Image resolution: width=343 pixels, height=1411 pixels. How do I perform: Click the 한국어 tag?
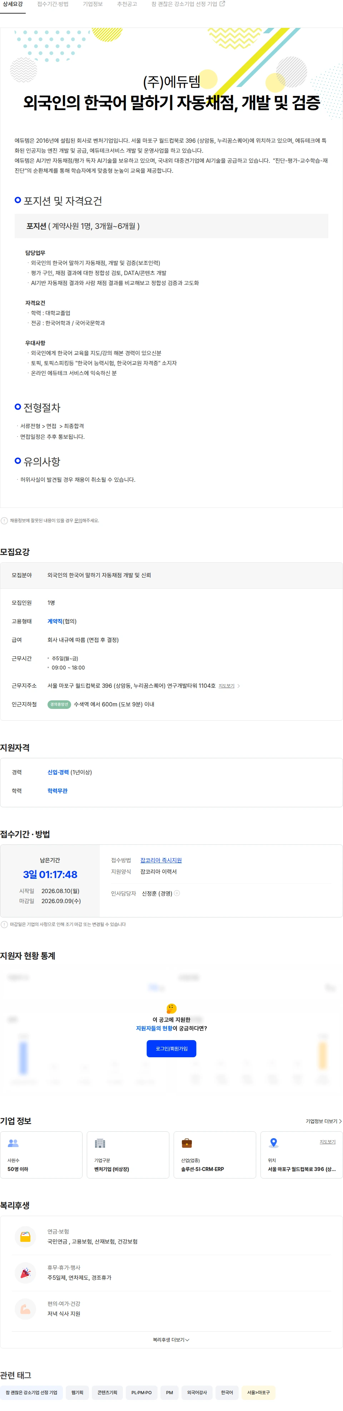point(227,1392)
